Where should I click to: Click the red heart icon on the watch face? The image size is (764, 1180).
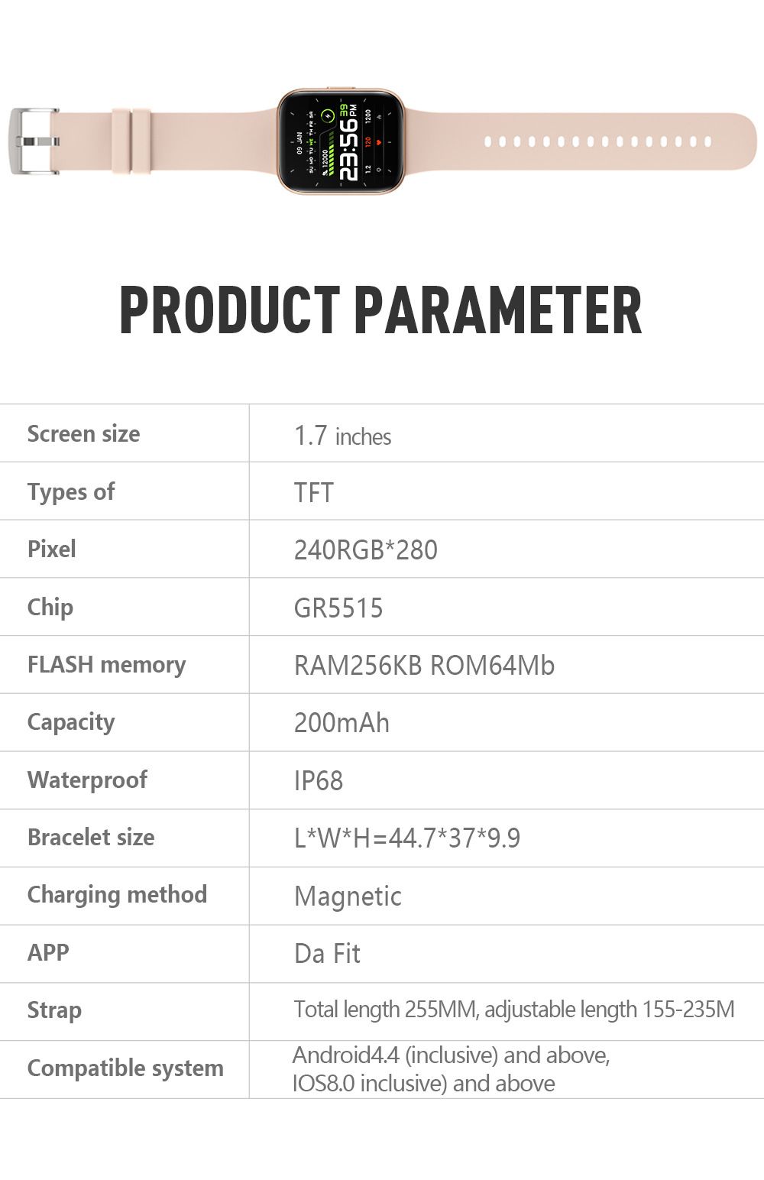379,143
